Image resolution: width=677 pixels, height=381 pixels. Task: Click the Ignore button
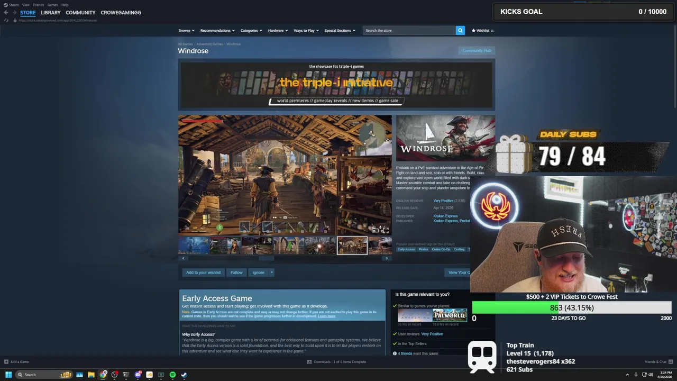tap(258, 273)
